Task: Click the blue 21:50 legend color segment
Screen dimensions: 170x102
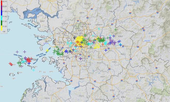Action: (2, 13)
